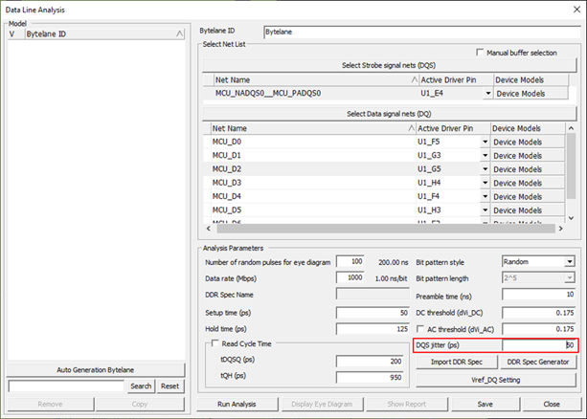Image resolution: width=587 pixels, height=419 pixels.
Task: Open the strobe net U1_E4 driver pin dropdown
Action: (x=489, y=94)
